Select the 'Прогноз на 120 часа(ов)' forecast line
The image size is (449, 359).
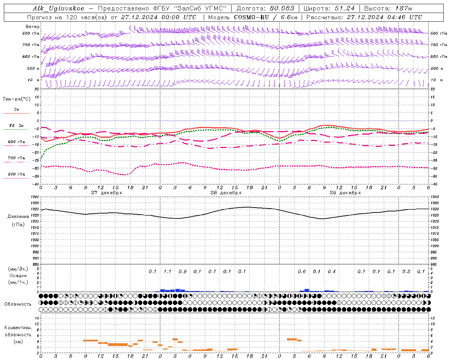pyautogui.click(x=67, y=17)
